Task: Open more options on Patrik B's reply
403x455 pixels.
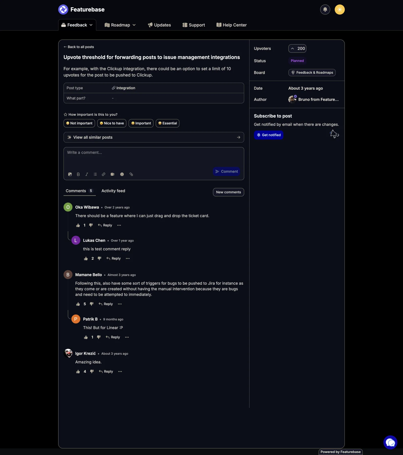Action: pos(127,337)
